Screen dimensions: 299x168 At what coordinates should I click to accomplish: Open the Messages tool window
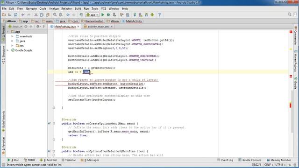[x=89, y=160]
